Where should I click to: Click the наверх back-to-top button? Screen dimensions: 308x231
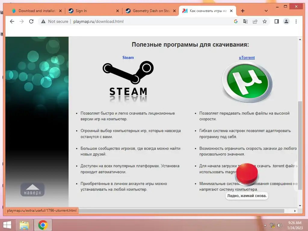[x=32, y=189]
